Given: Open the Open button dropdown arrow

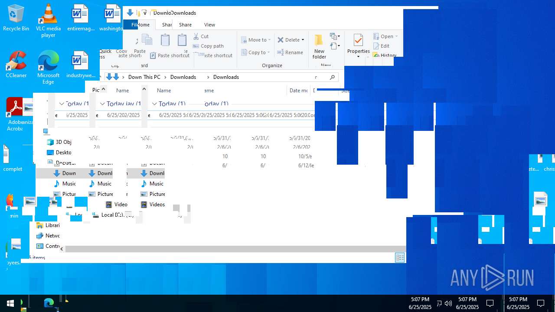Looking at the screenshot, I should click(x=396, y=36).
